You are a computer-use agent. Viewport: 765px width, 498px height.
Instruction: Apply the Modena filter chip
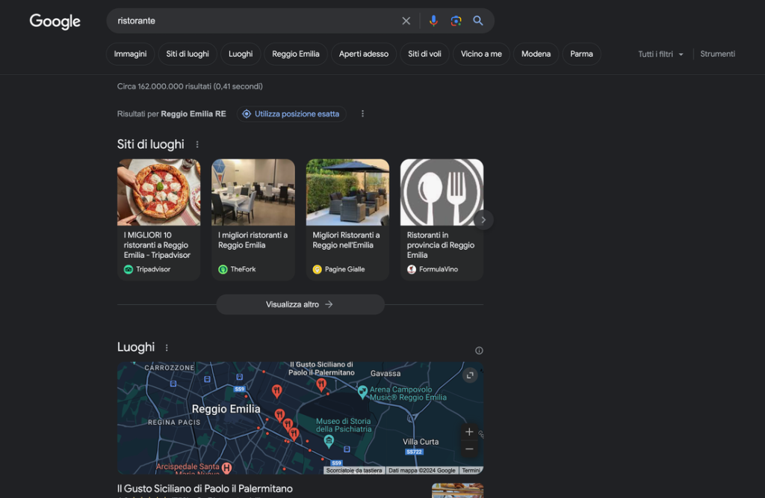[536, 54]
